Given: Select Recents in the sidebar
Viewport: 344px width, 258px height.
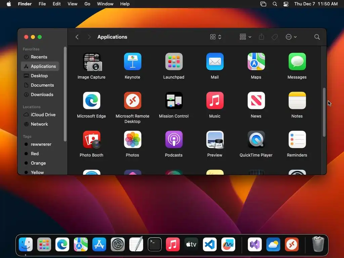Looking at the screenshot, I should (40, 57).
